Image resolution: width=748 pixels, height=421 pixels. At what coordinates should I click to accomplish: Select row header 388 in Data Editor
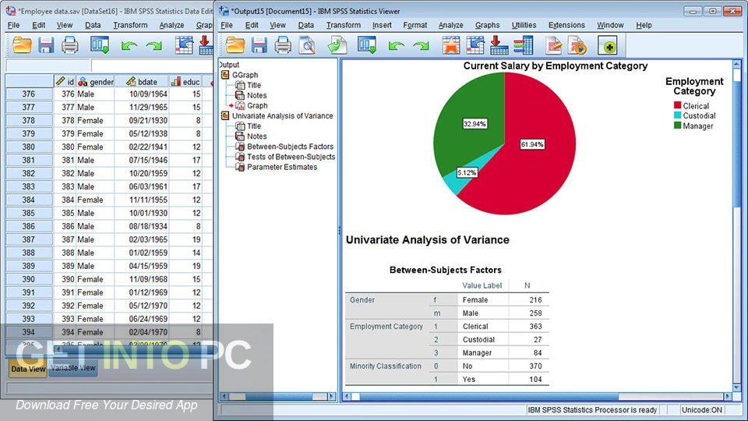[29, 253]
